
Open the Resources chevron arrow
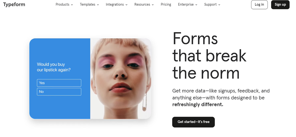[153, 5]
